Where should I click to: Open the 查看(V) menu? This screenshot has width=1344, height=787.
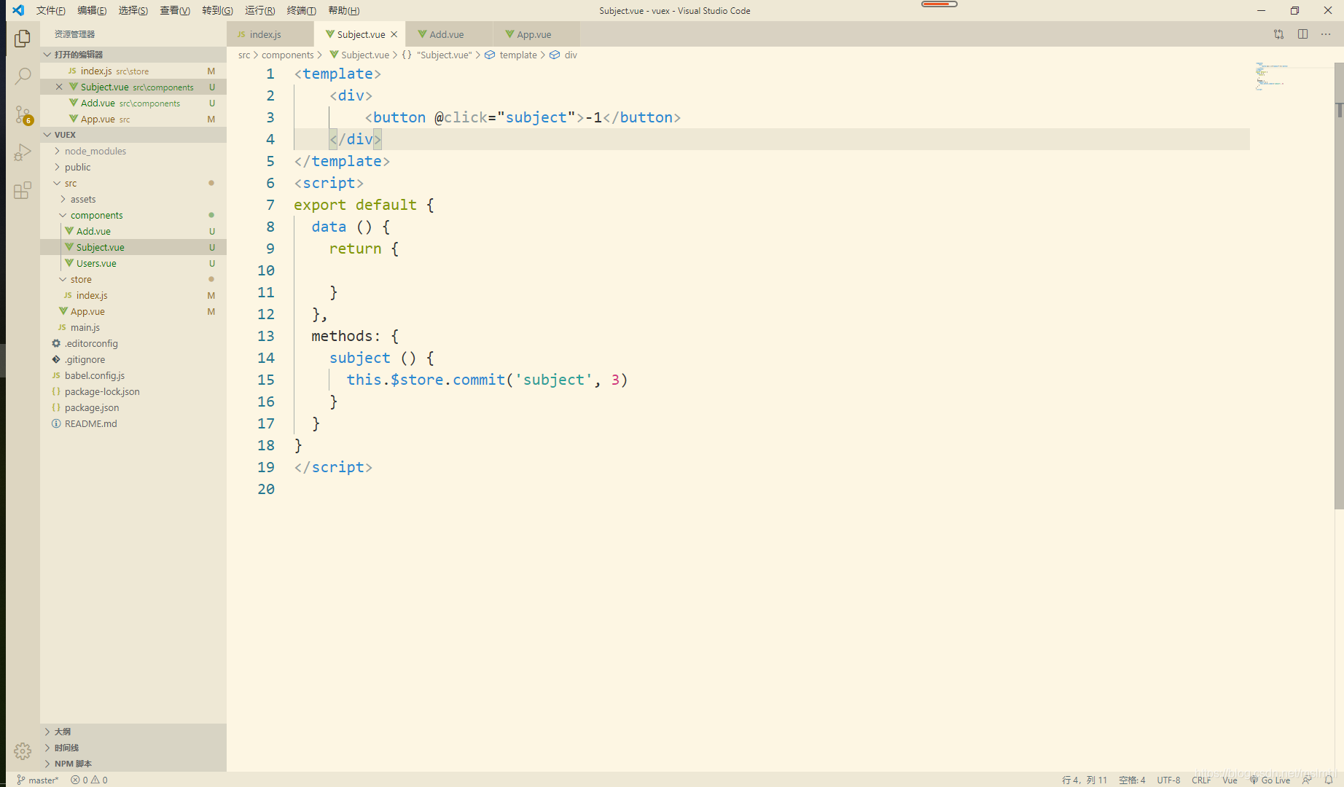click(x=175, y=10)
